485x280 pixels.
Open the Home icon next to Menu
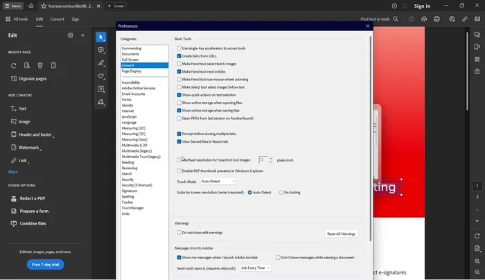[x=31, y=6]
